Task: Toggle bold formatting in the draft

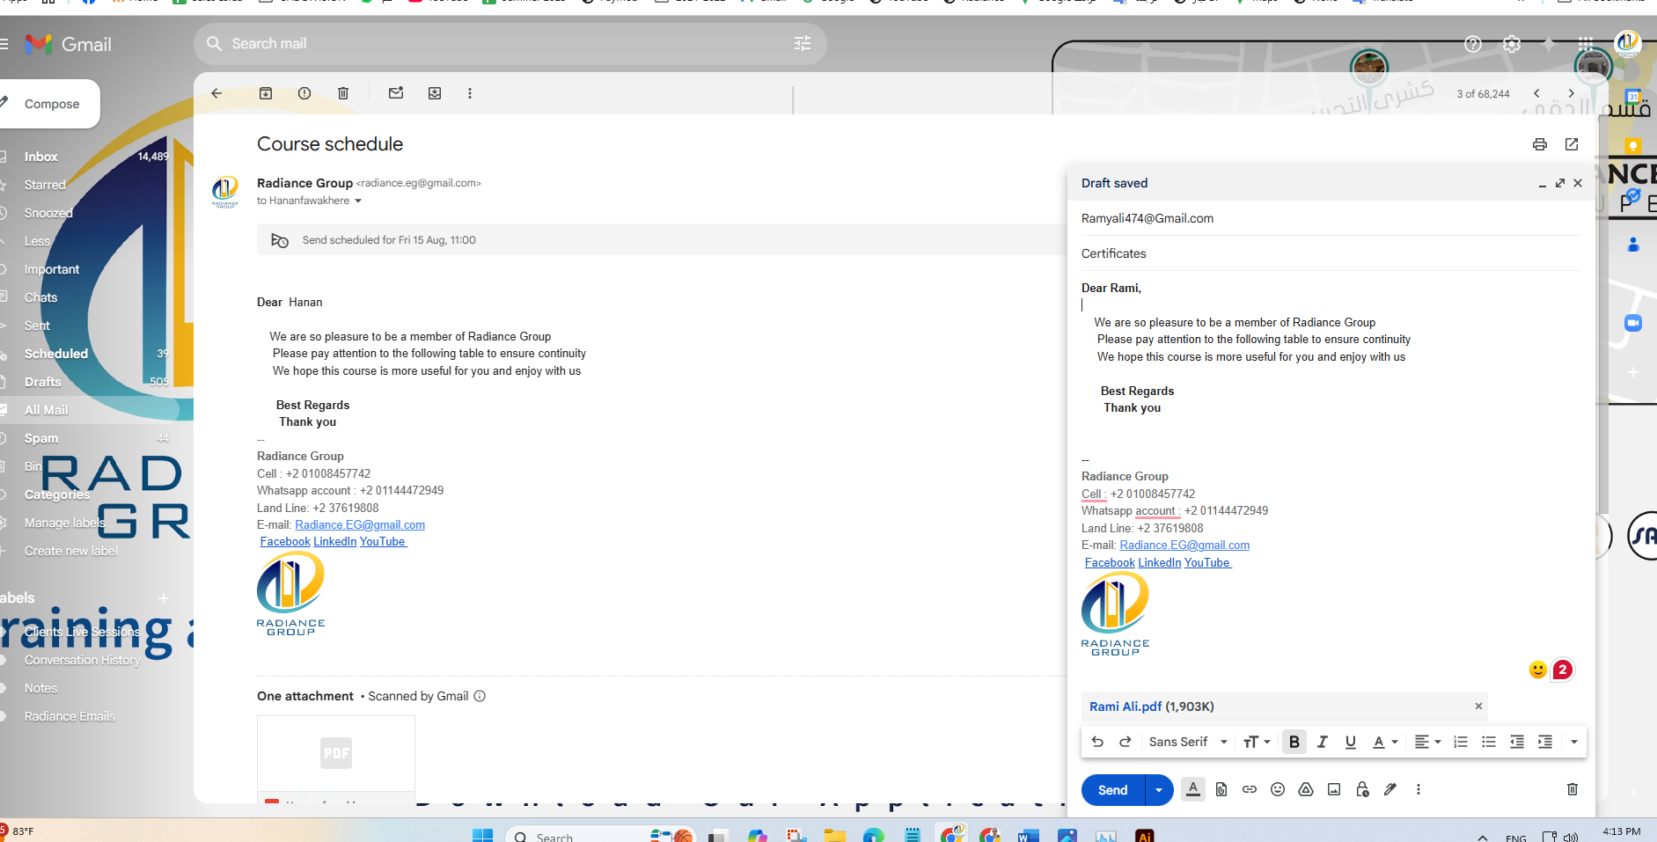Action: click(x=1294, y=742)
